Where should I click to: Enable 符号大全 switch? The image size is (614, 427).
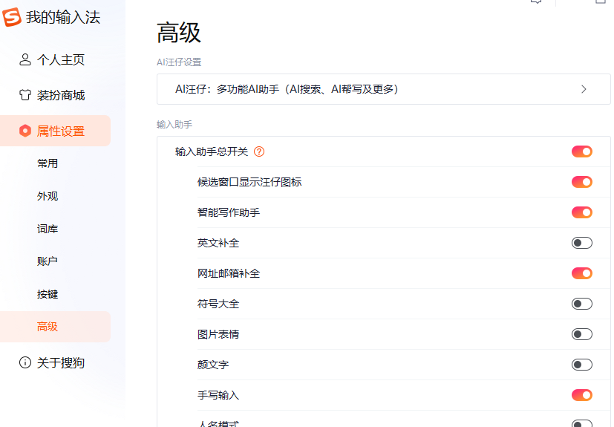pos(582,304)
